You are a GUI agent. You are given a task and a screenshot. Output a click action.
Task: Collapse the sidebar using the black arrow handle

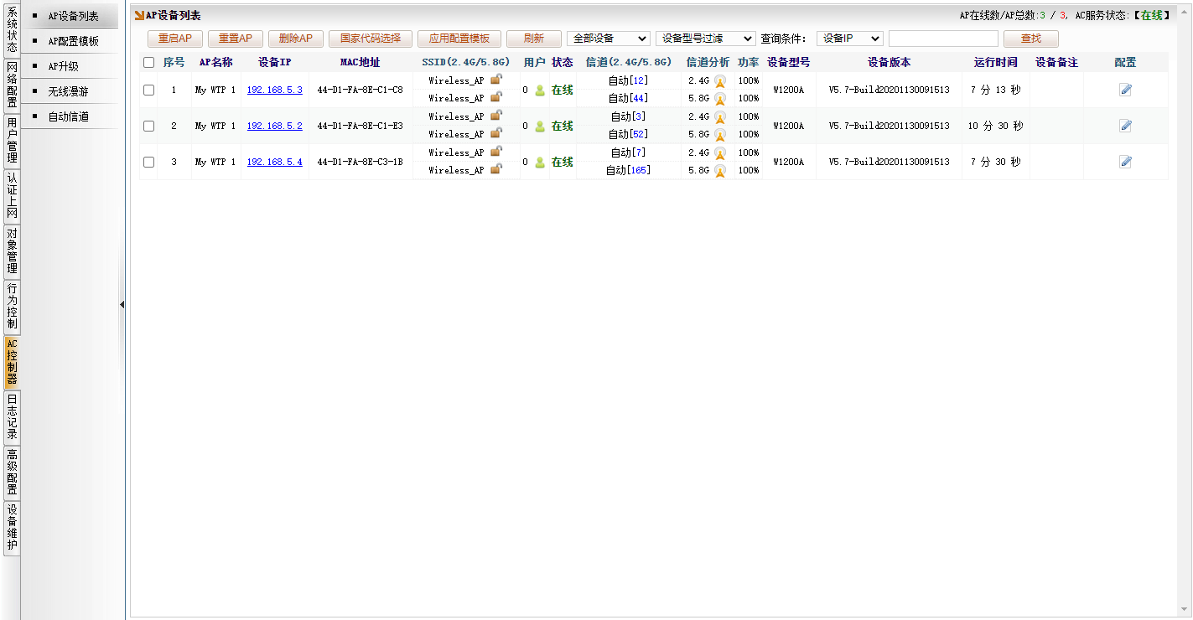coord(122,305)
